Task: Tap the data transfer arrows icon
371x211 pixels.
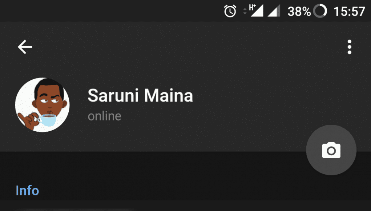Action: click(x=245, y=11)
